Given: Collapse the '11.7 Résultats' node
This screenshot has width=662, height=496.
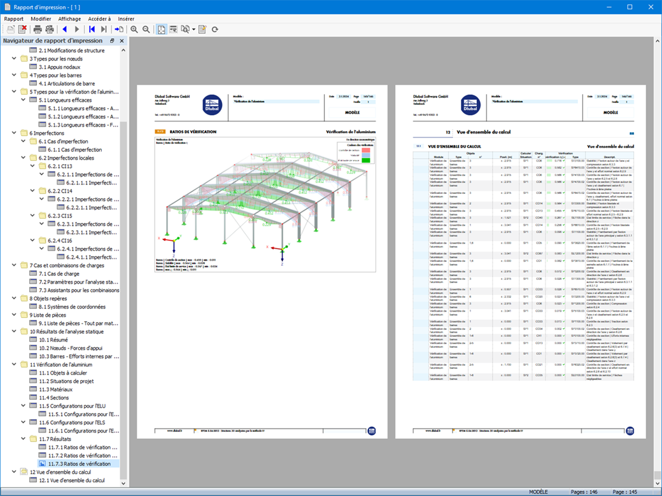Looking at the screenshot, I should tap(23, 439).
